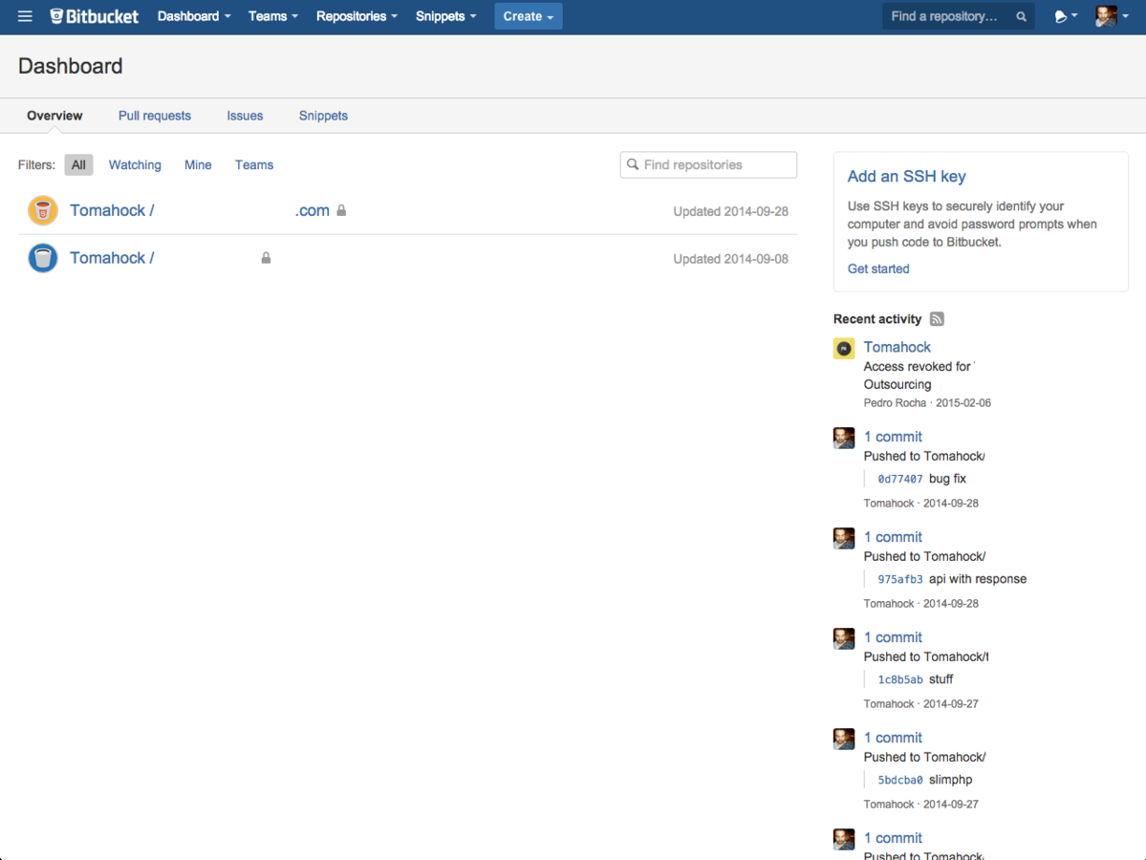The image size is (1146, 860).
Task: Click the 'Updated 2014-09-08' text
Action: (730, 259)
